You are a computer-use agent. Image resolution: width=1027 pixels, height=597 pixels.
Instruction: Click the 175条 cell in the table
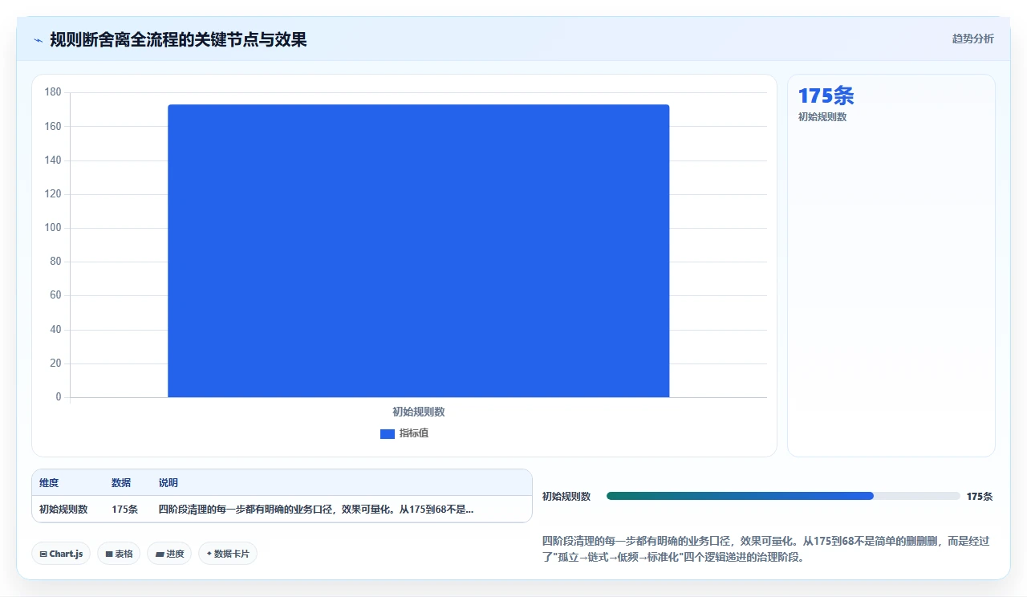point(124,510)
